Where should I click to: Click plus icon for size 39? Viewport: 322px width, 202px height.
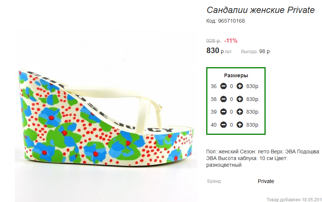(x=240, y=112)
